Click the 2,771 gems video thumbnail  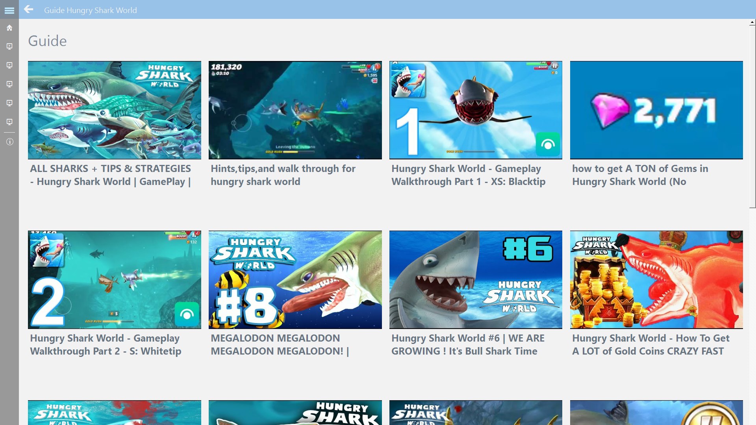tap(656, 110)
